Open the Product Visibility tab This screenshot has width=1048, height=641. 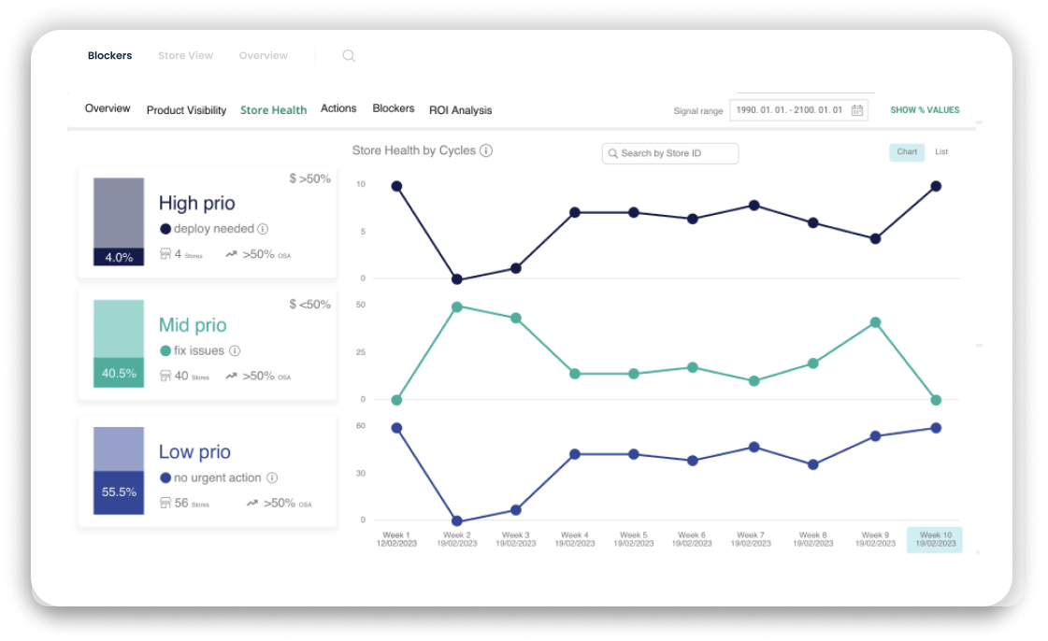point(186,110)
